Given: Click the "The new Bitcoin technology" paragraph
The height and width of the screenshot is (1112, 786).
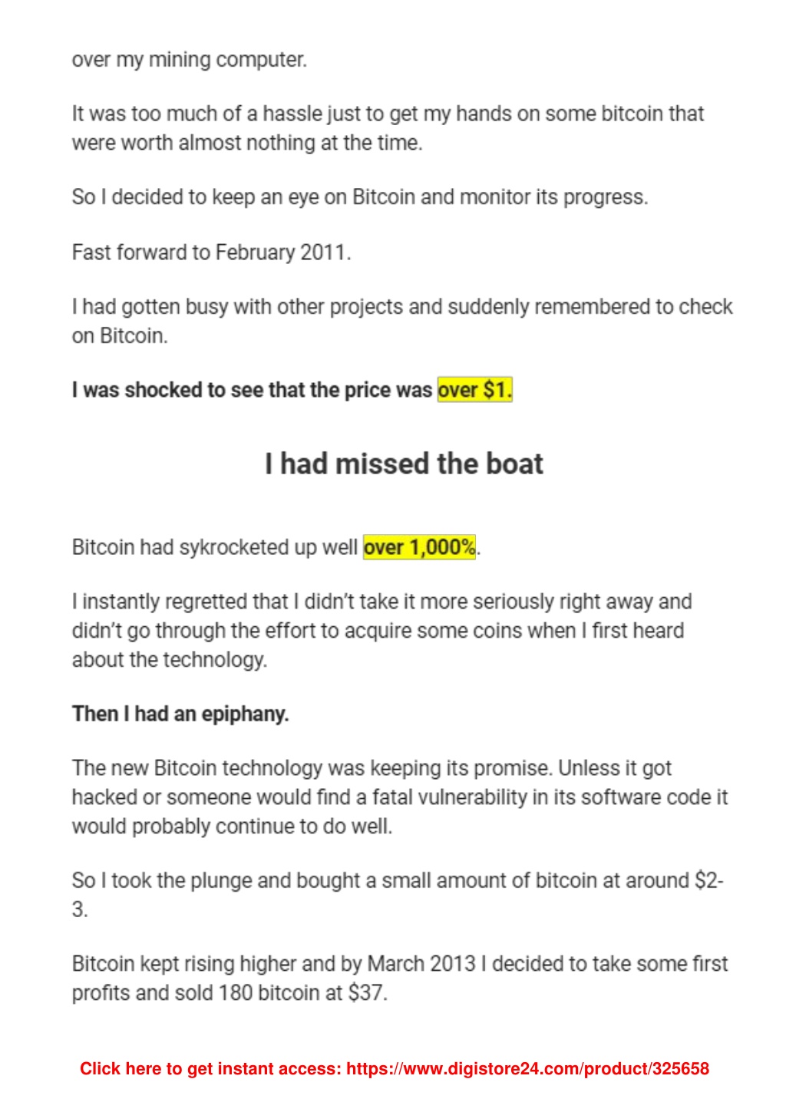Looking at the screenshot, I should 400,797.
